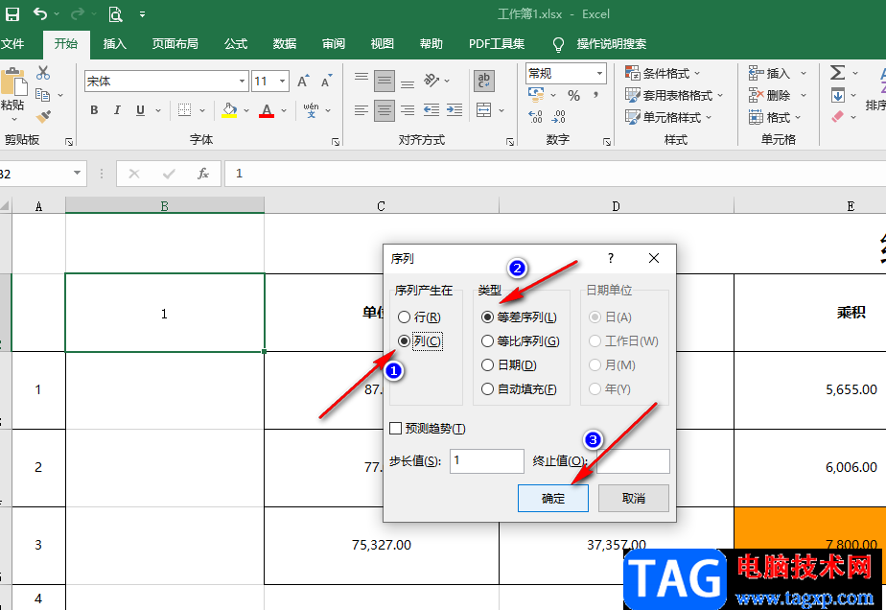Screen dimensions: 886x610
Task: Click the Align Left icon
Action: (x=361, y=109)
